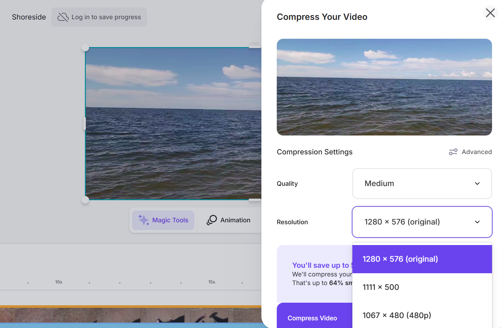Close the Compress Your Video panel

click(490, 13)
